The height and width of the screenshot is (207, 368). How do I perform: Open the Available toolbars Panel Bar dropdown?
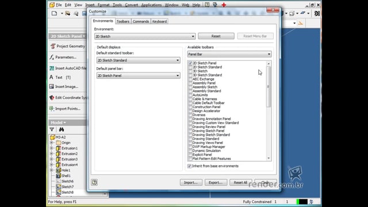229,54
